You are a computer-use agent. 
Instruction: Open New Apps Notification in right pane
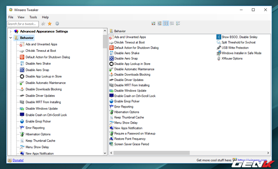click(128, 128)
